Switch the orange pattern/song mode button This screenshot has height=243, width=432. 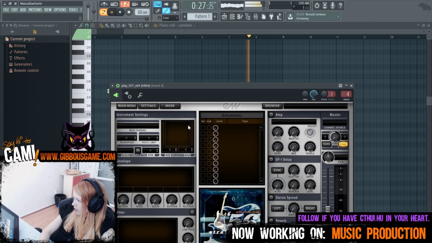coord(103,12)
